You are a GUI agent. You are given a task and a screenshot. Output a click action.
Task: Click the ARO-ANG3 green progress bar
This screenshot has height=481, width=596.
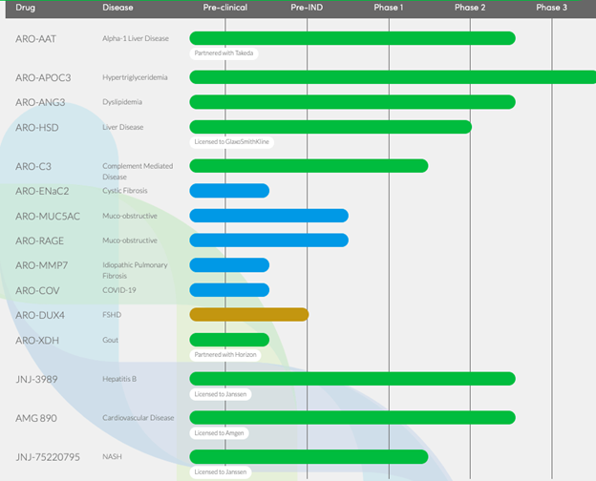click(351, 102)
